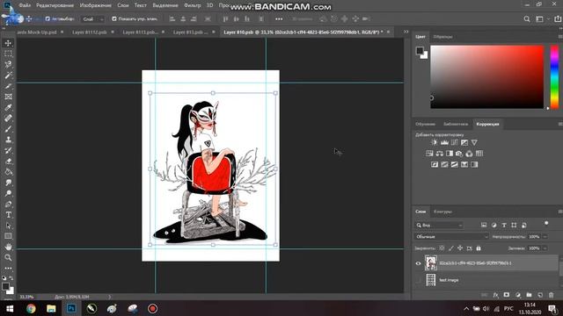
Task: Click the toolbar foreground color swatch
Action: [5, 286]
